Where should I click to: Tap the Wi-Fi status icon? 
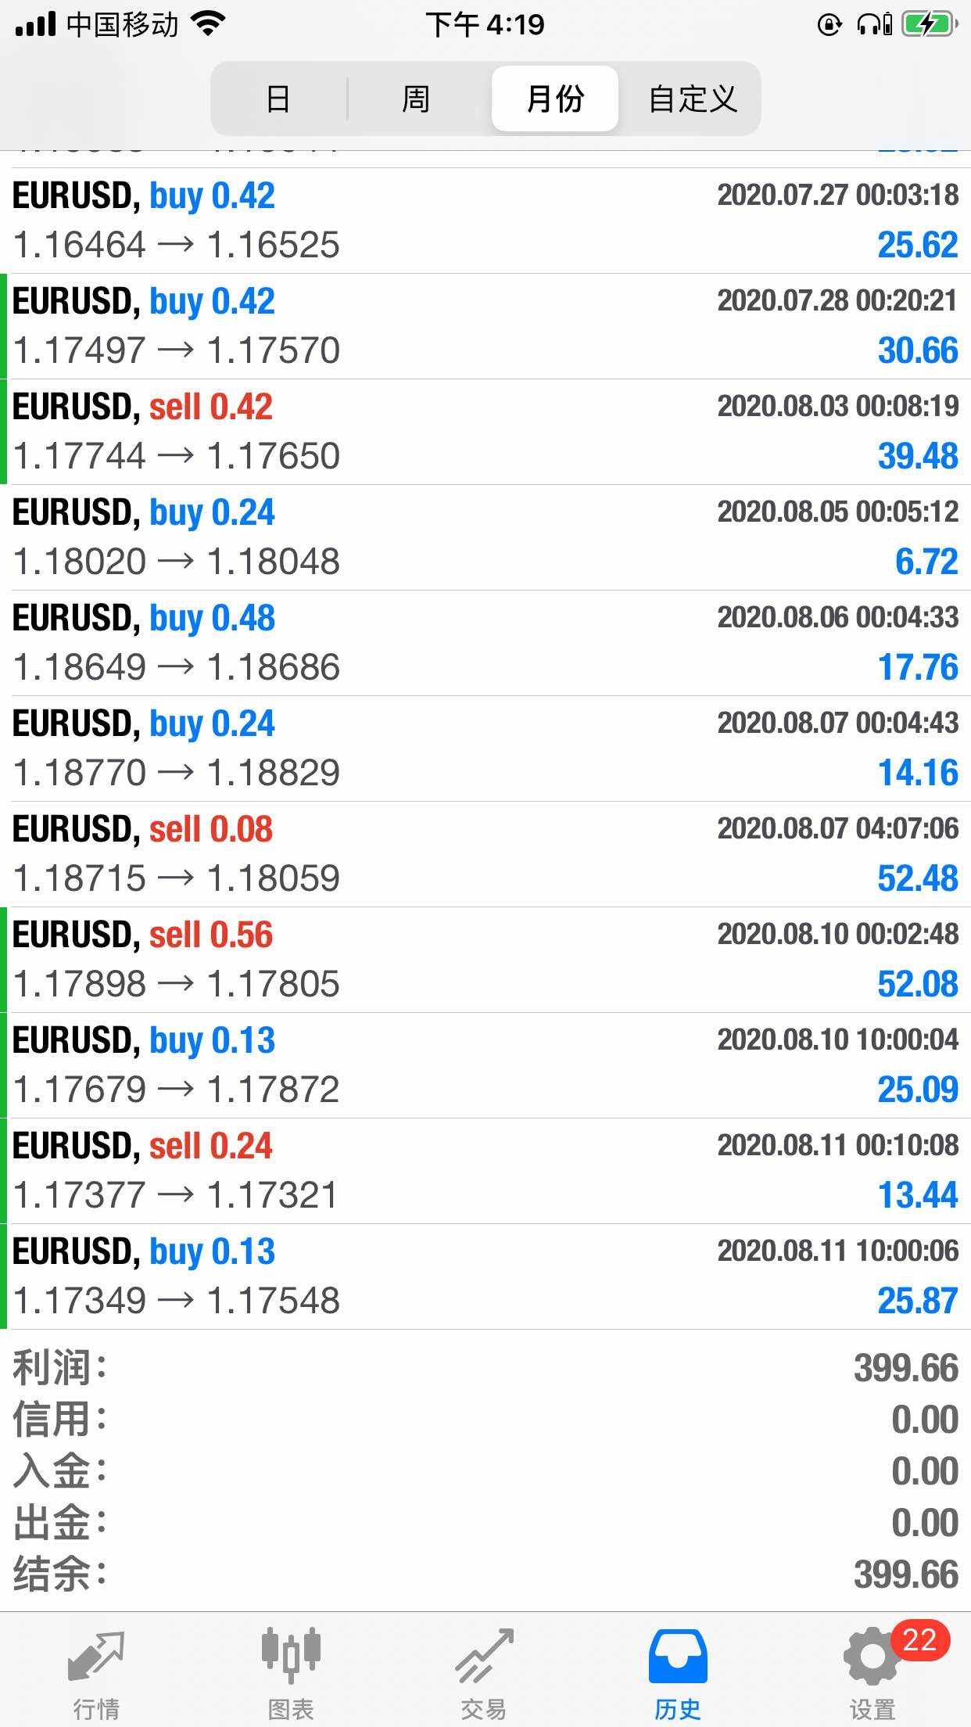pyautogui.click(x=208, y=25)
